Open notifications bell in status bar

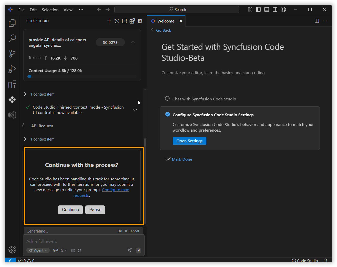[x=325, y=260]
